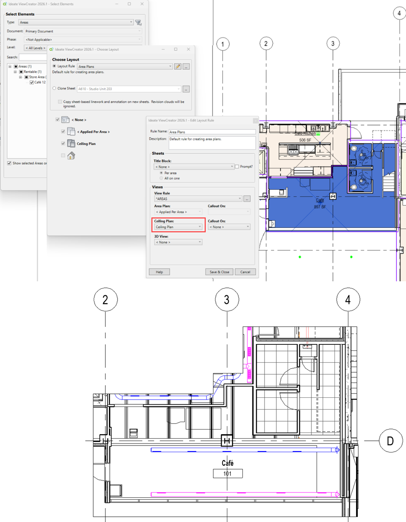Click the ceiling plan icon in Choose Layout

point(71,144)
